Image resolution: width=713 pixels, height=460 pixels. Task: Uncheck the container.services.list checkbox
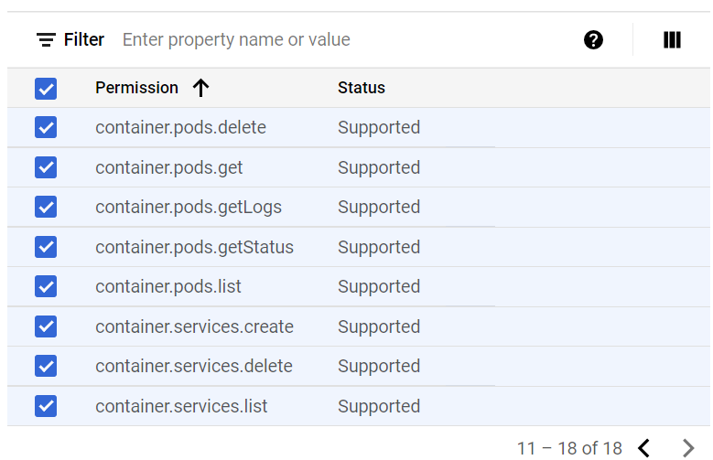click(46, 406)
